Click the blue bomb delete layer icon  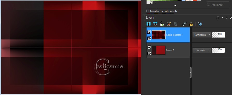(x=200, y=24)
